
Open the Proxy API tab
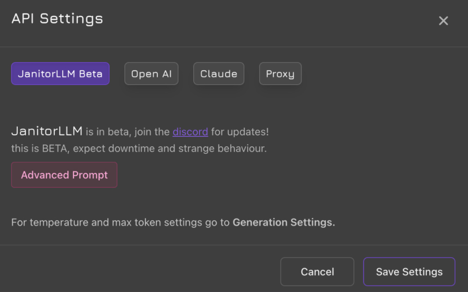[280, 74]
